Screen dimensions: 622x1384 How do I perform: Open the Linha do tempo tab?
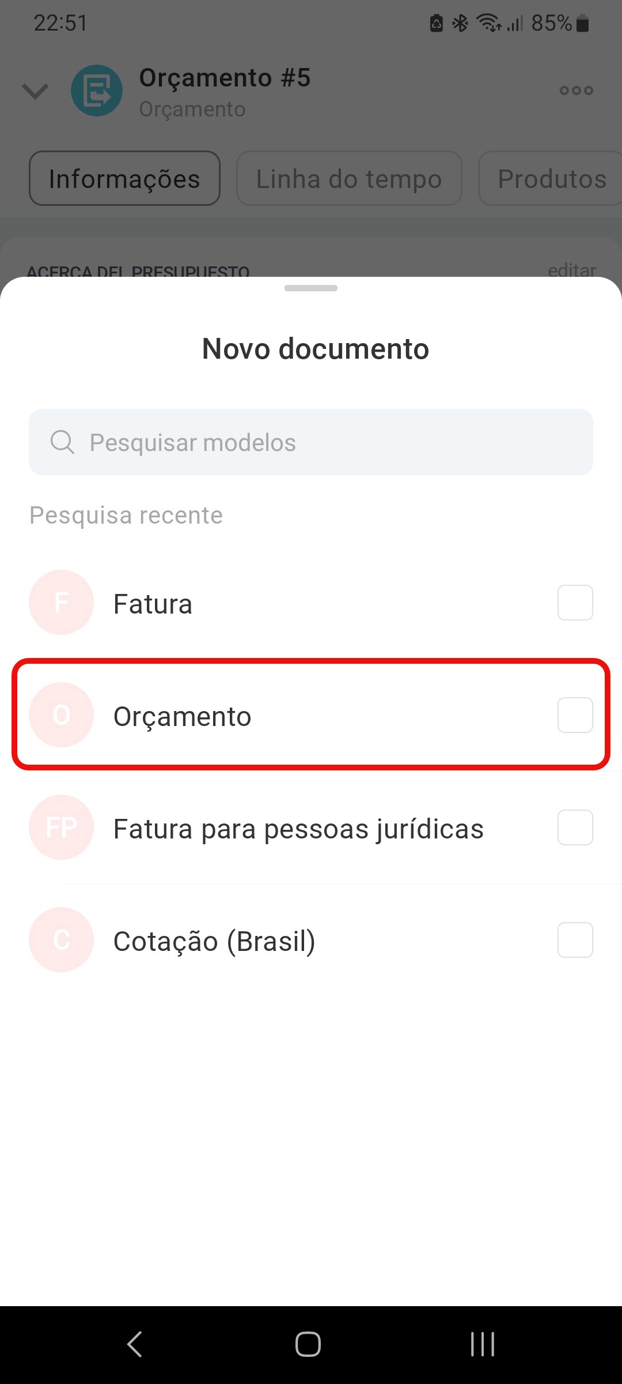tap(349, 179)
